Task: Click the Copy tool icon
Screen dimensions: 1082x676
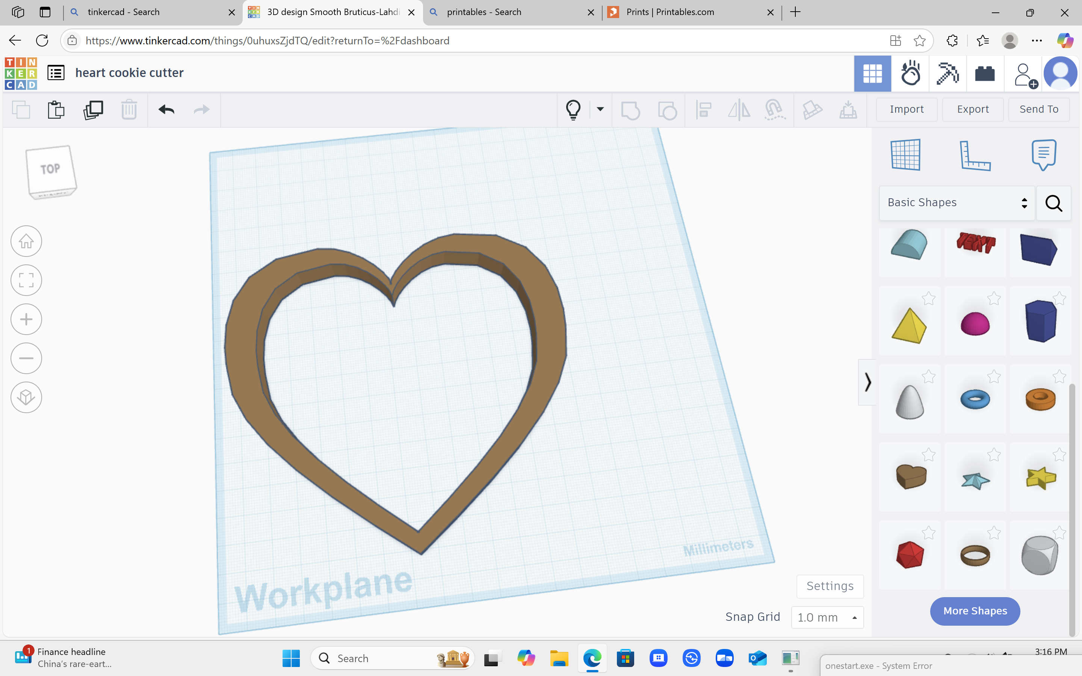Action: pyautogui.click(x=21, y=110)
